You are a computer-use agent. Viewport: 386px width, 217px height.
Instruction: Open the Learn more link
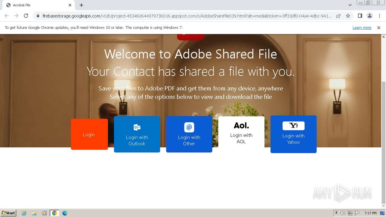tap(362, 27)
